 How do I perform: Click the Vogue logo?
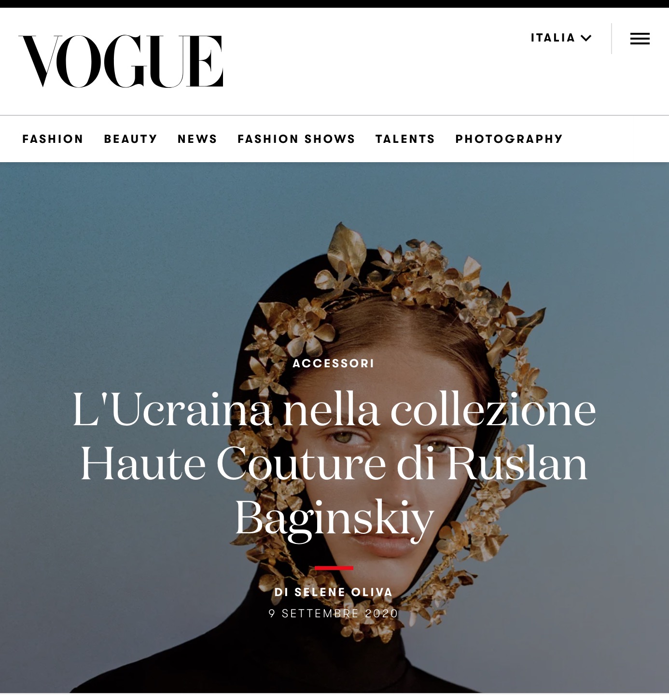(121, 61)
